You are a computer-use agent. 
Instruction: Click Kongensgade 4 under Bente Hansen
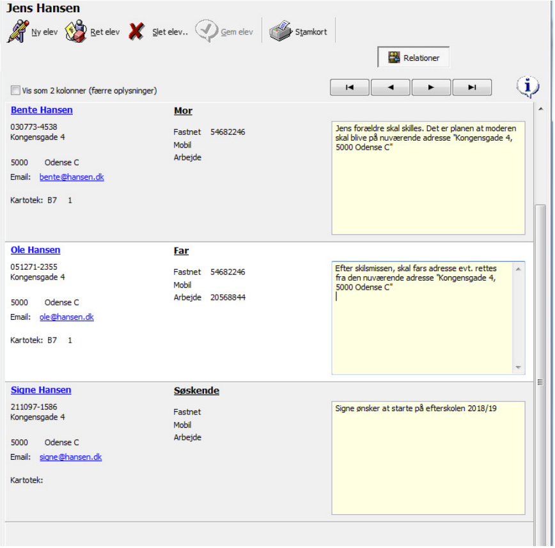pyautogui.click(x=38, y=137)
